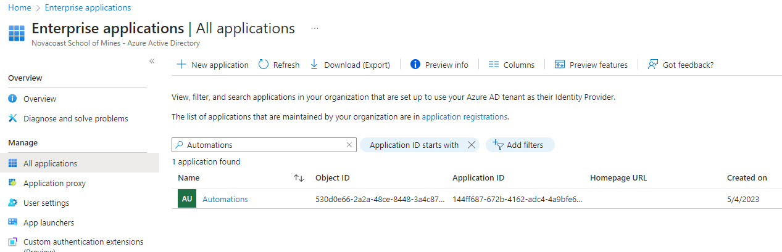Go to Application proxy settings
The width and height of the screenshot is (782, 252).
(x=54, y=183)
